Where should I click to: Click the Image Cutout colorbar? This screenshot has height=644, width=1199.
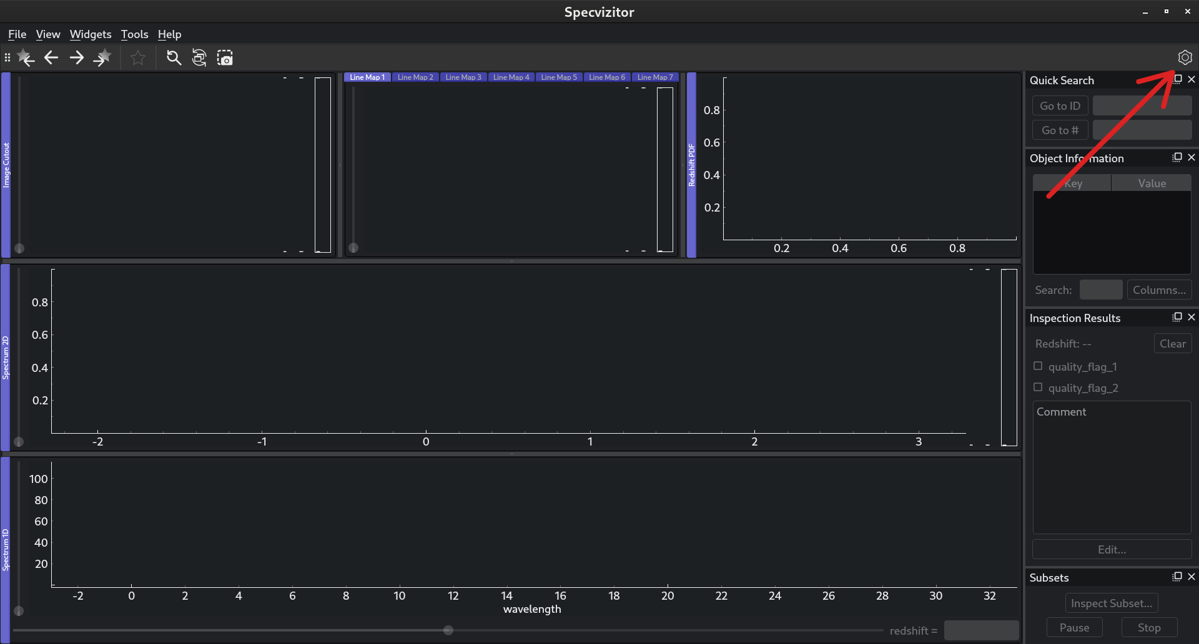pos(323,165)
